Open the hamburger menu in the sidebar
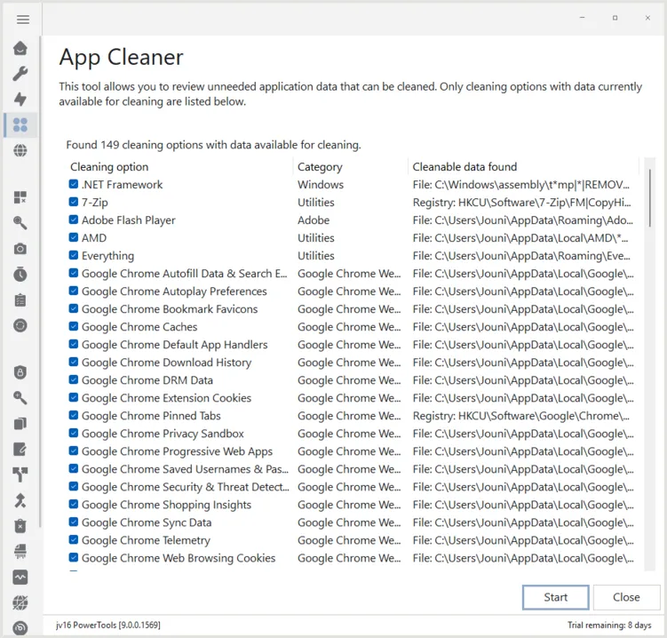 pyautogui.click(x=23, y=20)
